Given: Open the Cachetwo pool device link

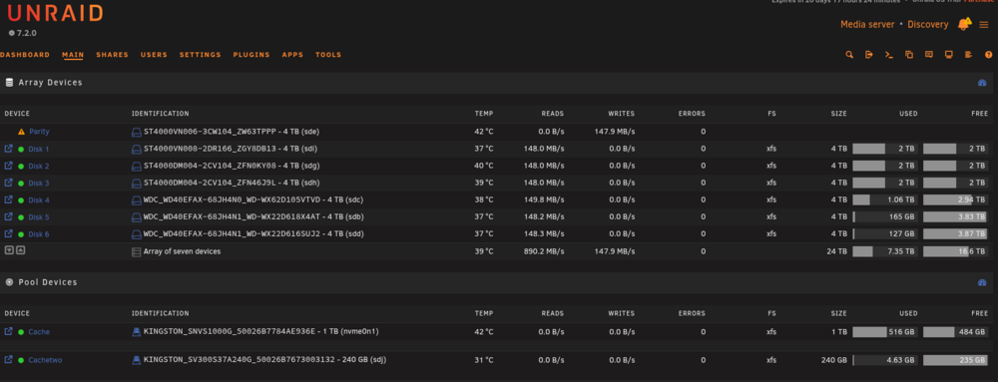Looking at the screenshot, I should [45, 360].
